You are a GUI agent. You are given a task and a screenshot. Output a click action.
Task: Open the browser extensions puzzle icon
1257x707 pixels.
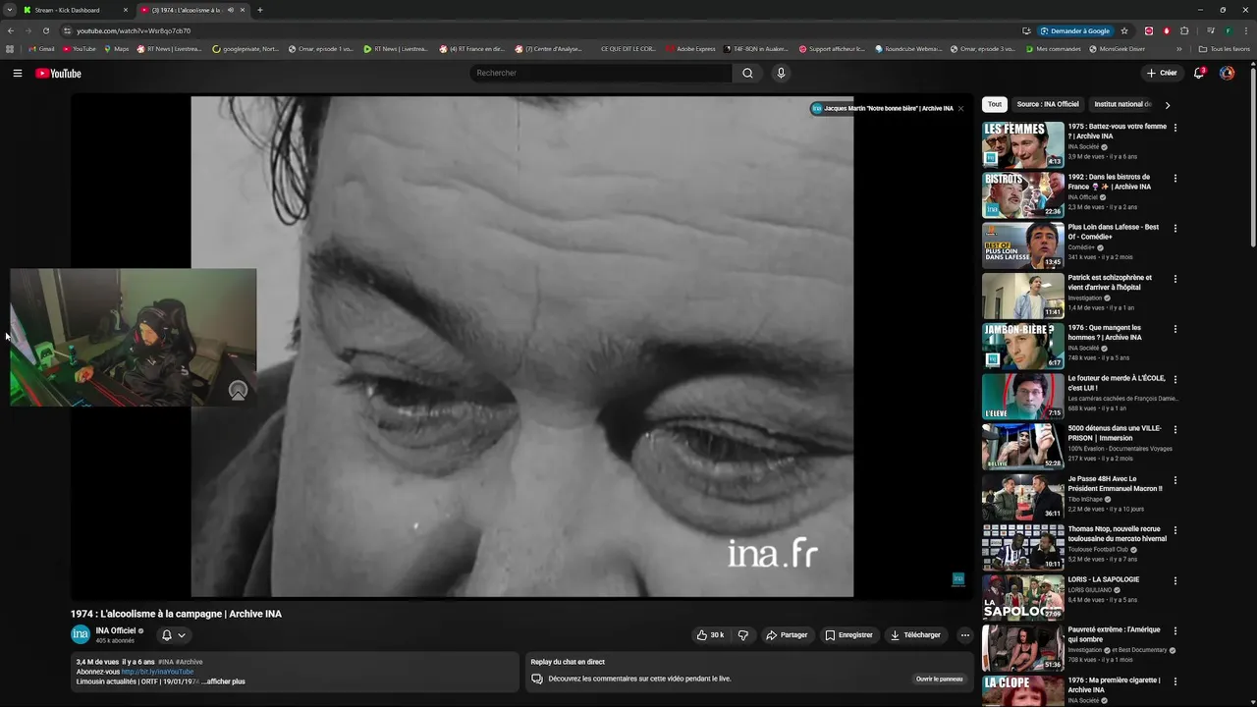pyautogui.click(x=1184, y=30)
